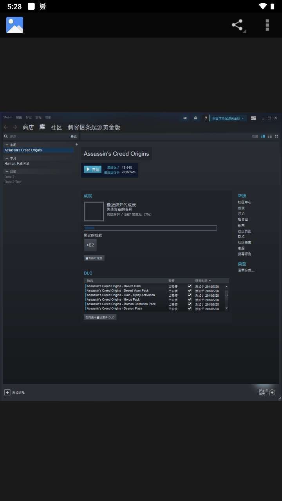
Task: Open the Steam menu
Action: pos(8,117)
